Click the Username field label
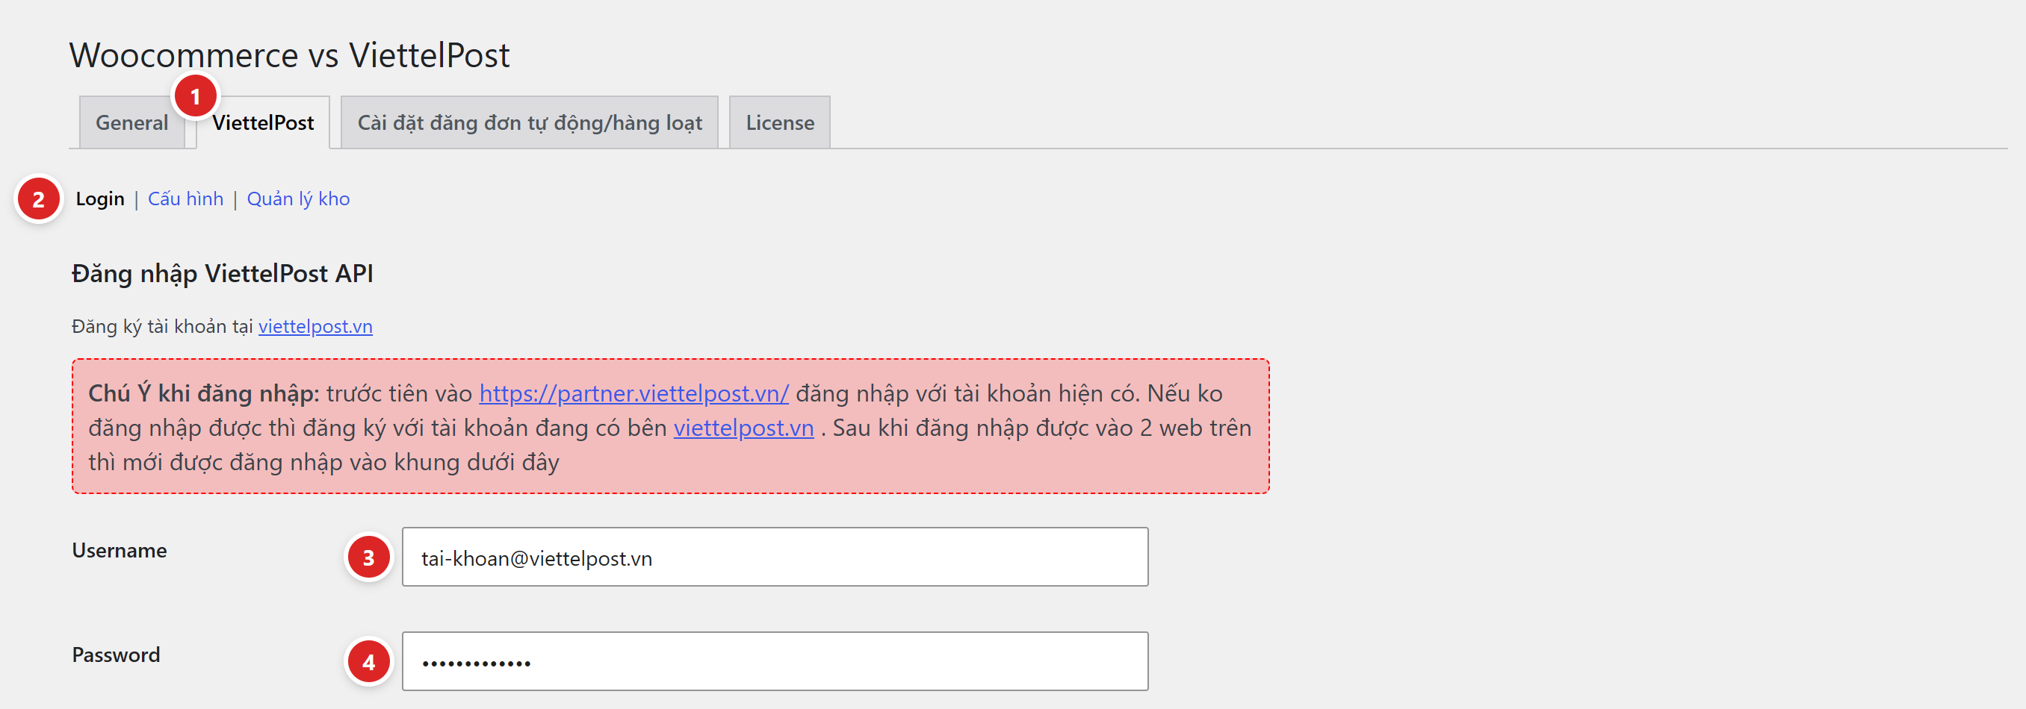Image resolution: width=2026 pixels, height=709 pixels. click(120, 550)
